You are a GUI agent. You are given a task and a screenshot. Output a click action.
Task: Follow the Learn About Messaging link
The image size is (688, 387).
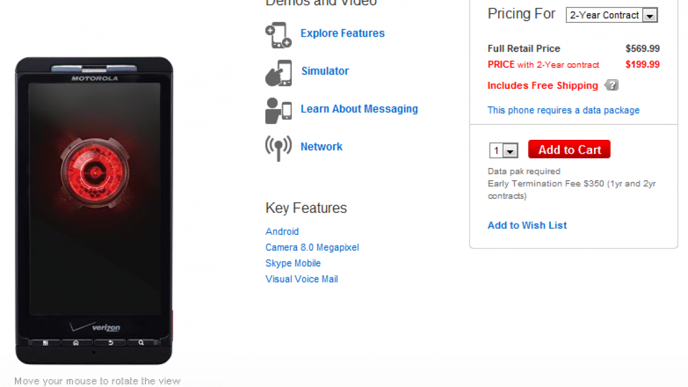click(359, 109)
